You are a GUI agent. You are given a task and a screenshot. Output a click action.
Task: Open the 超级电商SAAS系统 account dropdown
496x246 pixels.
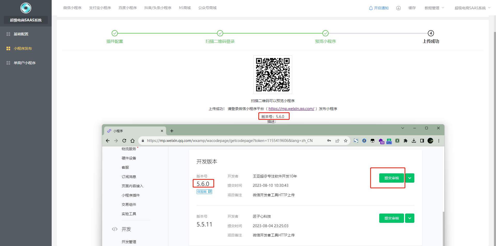472,8
